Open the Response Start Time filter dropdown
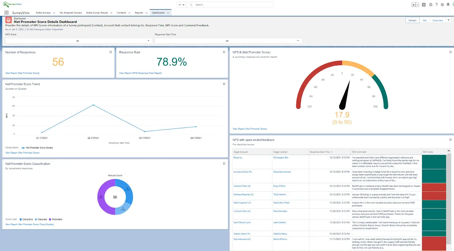The width and height of the screenshot is (454, 251). click(228, 41)
